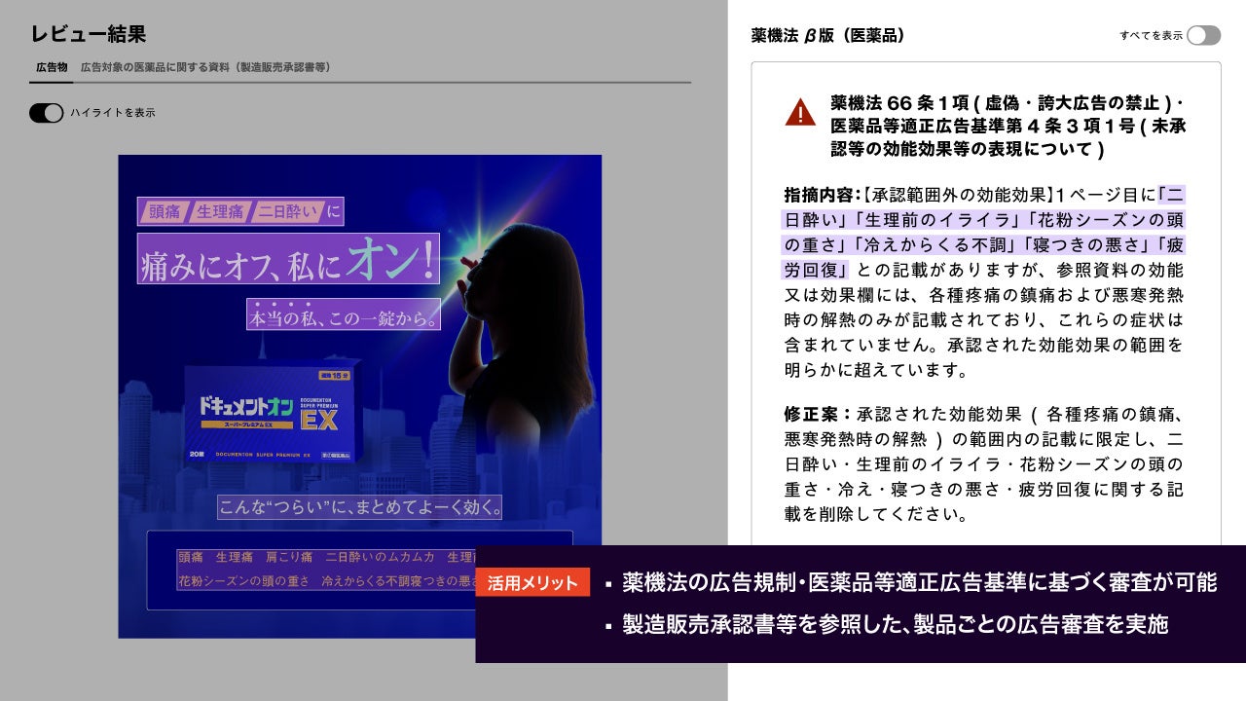Click the highlighted 生理痛 tag in ad

219,211
